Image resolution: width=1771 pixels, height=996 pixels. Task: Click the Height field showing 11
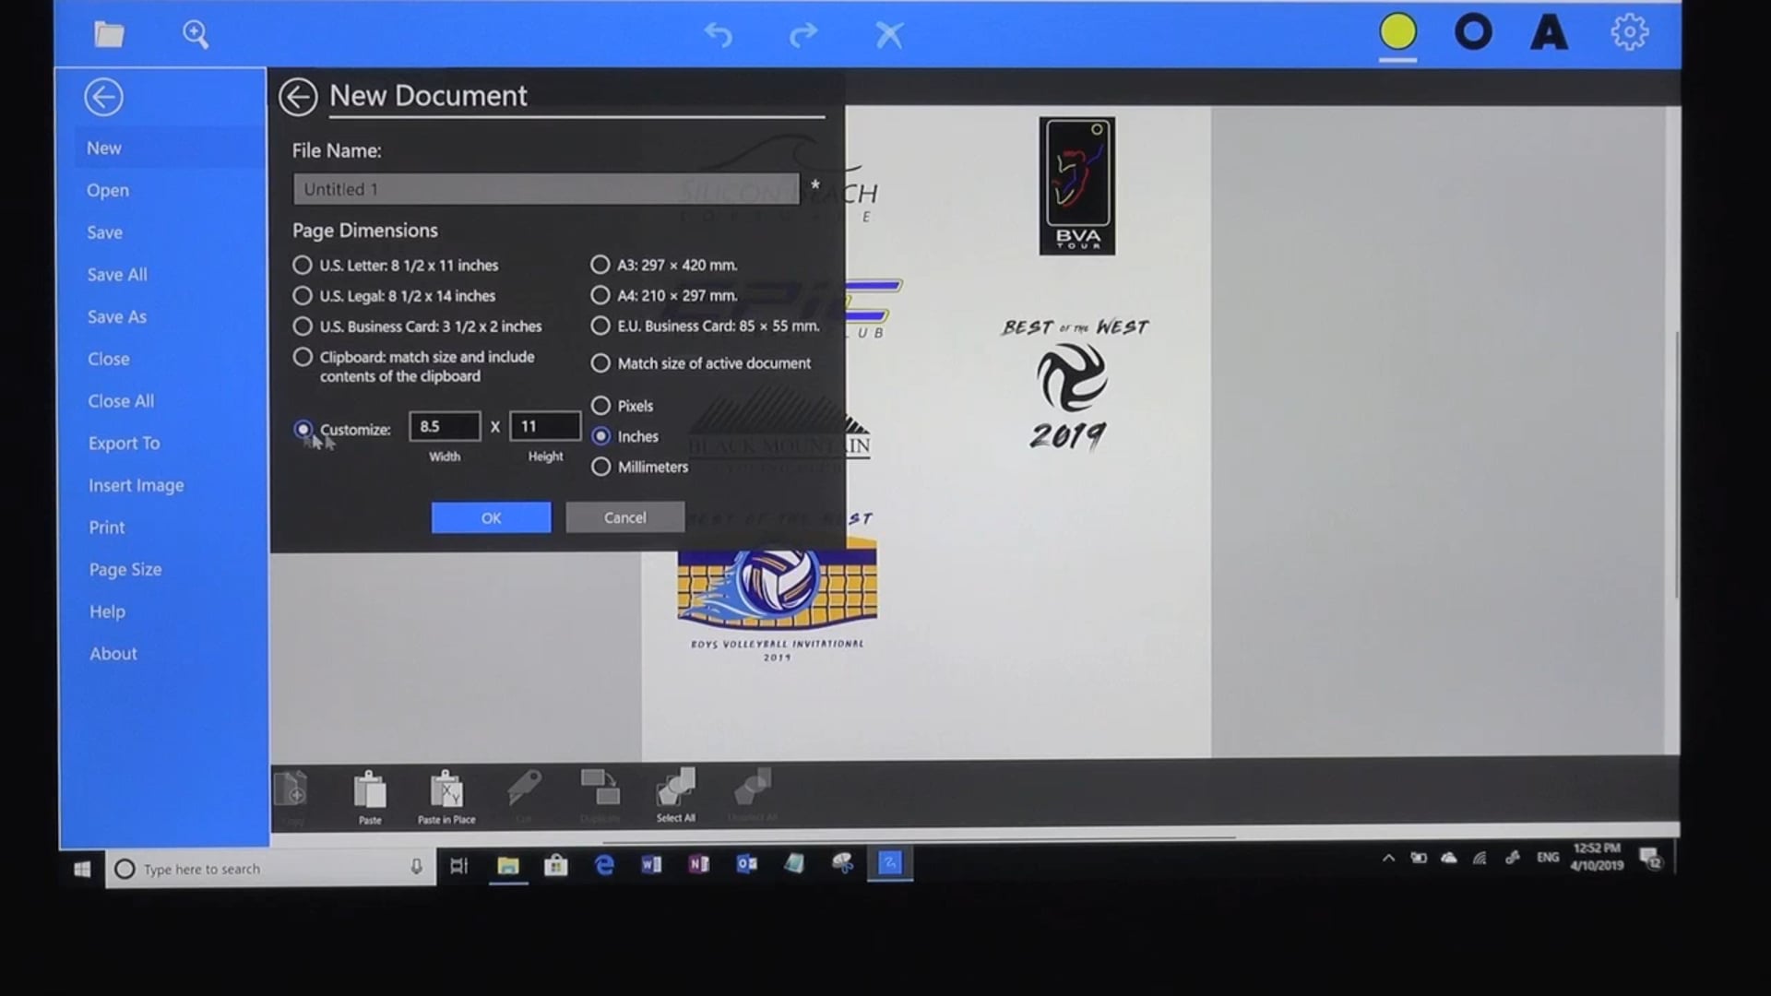pos(545,426)
